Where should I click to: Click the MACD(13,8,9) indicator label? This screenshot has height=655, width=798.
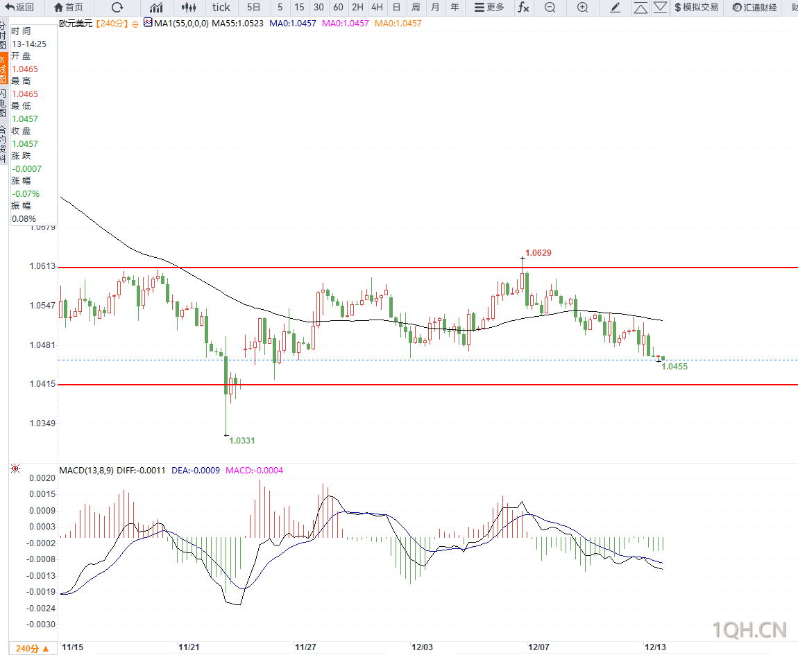87,471
